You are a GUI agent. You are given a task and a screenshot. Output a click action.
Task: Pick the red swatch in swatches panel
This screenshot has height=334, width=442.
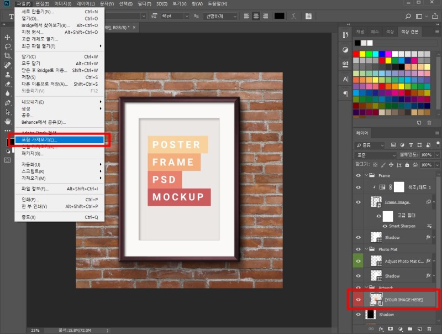tap(356, 54)
